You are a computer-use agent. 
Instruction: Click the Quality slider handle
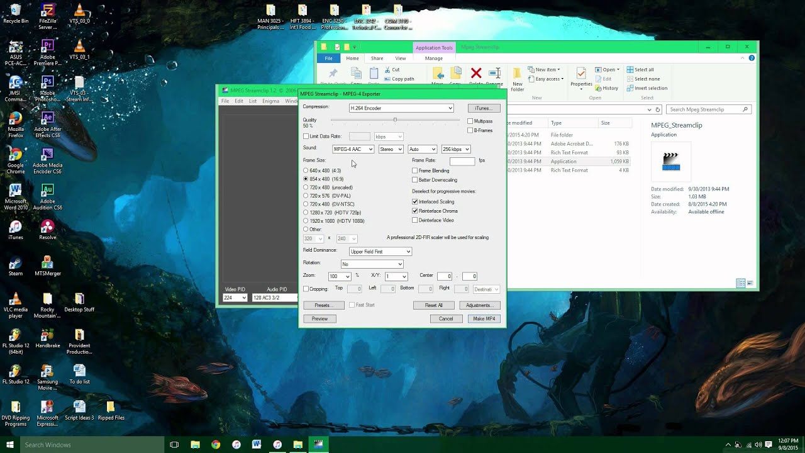point(395,120)
